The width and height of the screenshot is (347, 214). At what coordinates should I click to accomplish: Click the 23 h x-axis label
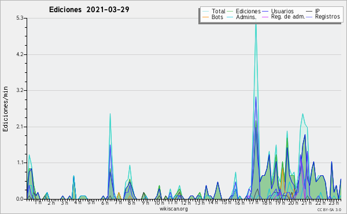coord(334,203)
